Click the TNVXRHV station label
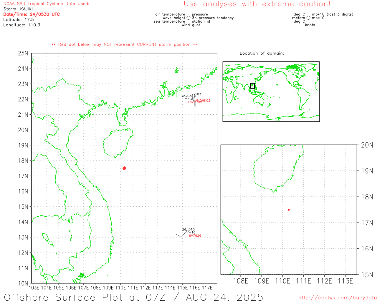The image size is (377, 301). pos(195,102)
